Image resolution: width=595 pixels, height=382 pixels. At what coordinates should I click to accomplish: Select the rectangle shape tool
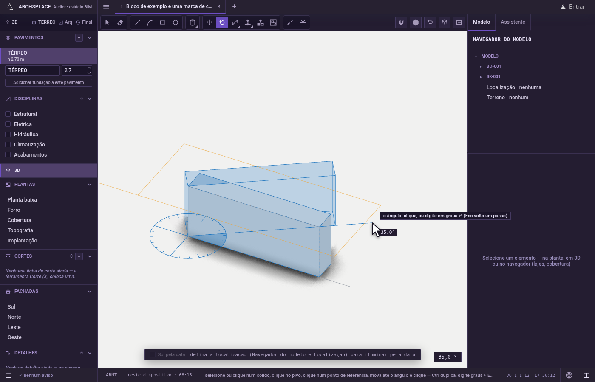coord(163,22)
